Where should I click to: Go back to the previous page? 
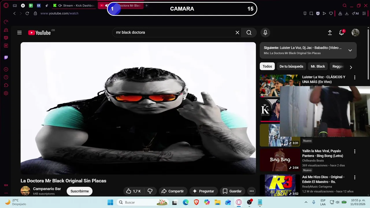14,13
